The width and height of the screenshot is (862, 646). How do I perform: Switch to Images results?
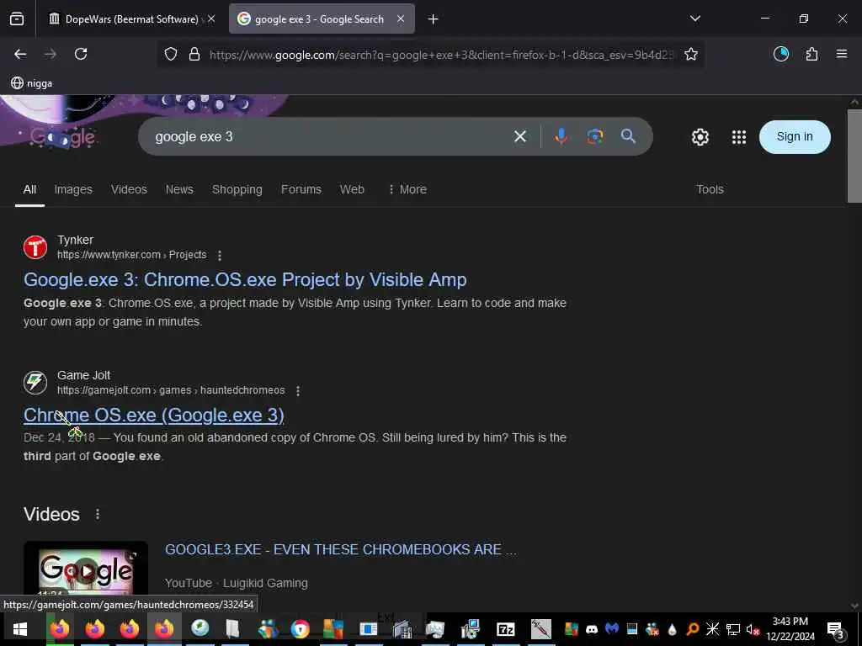tap(73, 189)
